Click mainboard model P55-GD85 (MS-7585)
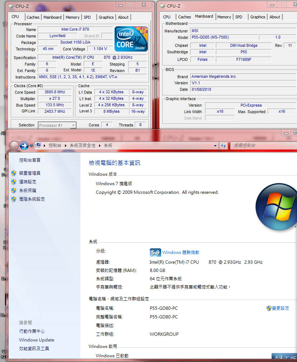Screen dimensions: 297x362 coord(224,37)
